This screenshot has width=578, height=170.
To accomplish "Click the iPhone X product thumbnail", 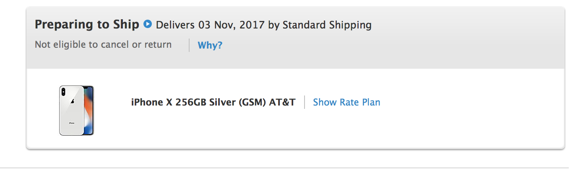I will [76, 111].
